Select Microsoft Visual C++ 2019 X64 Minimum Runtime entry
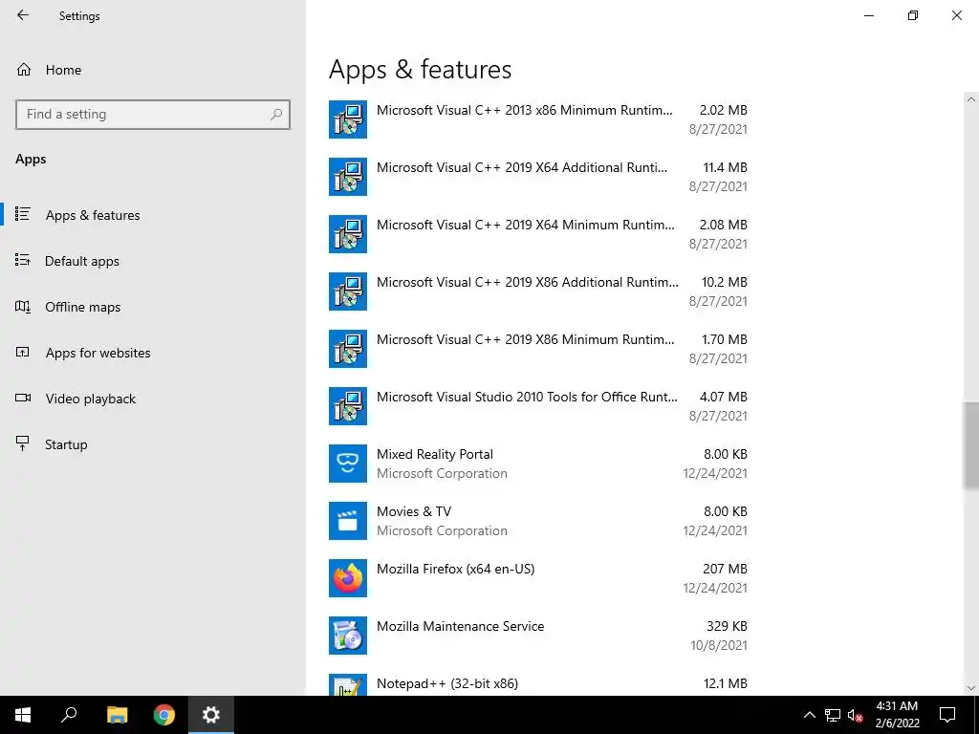 pyautogui.click(x=538, y=234)
